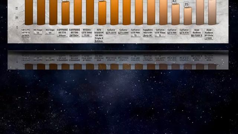
Task: Click the 'RX Vega 56' axis label
Action: pos(38,31)
